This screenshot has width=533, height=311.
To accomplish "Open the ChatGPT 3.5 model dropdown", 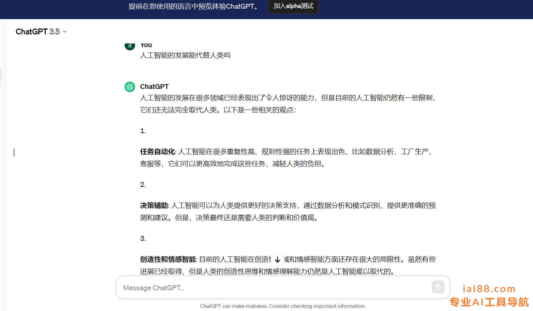I will [x=41, y=32].
